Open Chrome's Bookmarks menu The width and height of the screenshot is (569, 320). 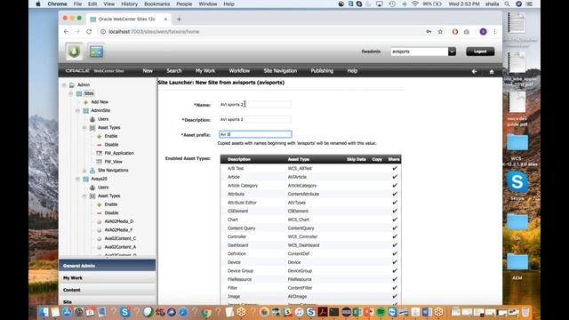(x=156, y=4)
